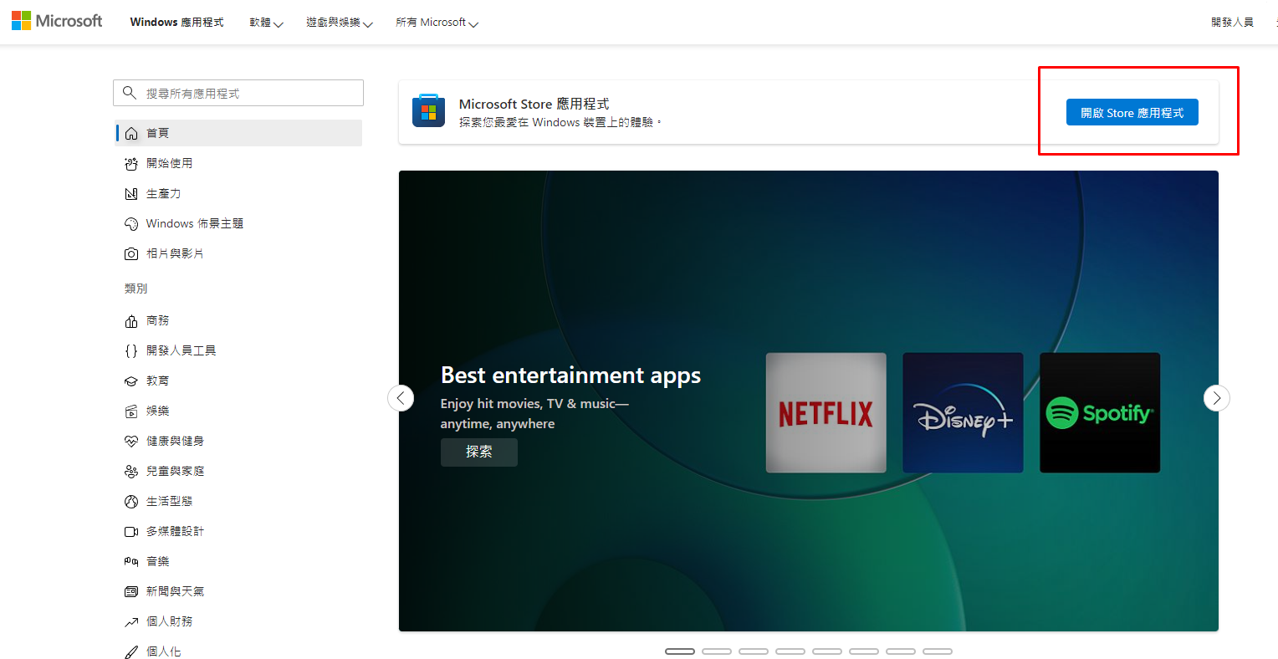Select 首頁 in the sidebar
Viewport: 1278px width, 659px height.
tap(238, 133)
